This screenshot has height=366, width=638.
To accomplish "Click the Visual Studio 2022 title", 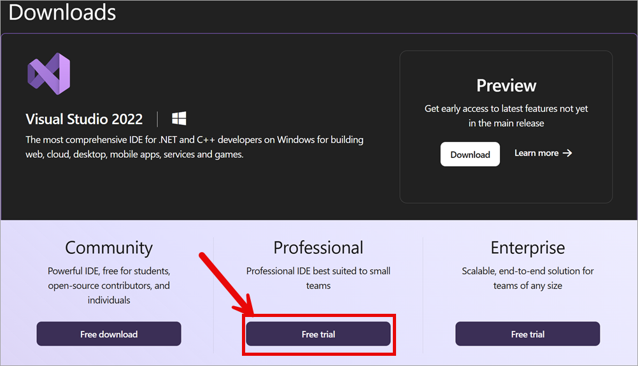I will coord(84,119).
